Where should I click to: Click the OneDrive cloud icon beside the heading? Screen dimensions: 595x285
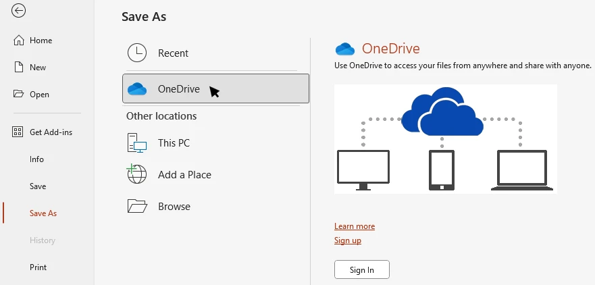(345, 49)
